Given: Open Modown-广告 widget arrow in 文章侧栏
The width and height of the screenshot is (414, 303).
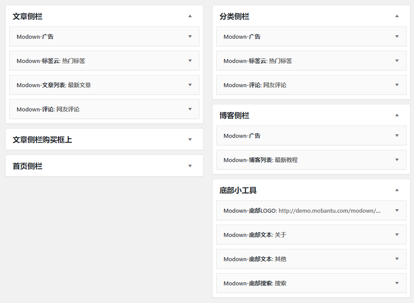Looking at the screenshot, I should coord(190,37).
